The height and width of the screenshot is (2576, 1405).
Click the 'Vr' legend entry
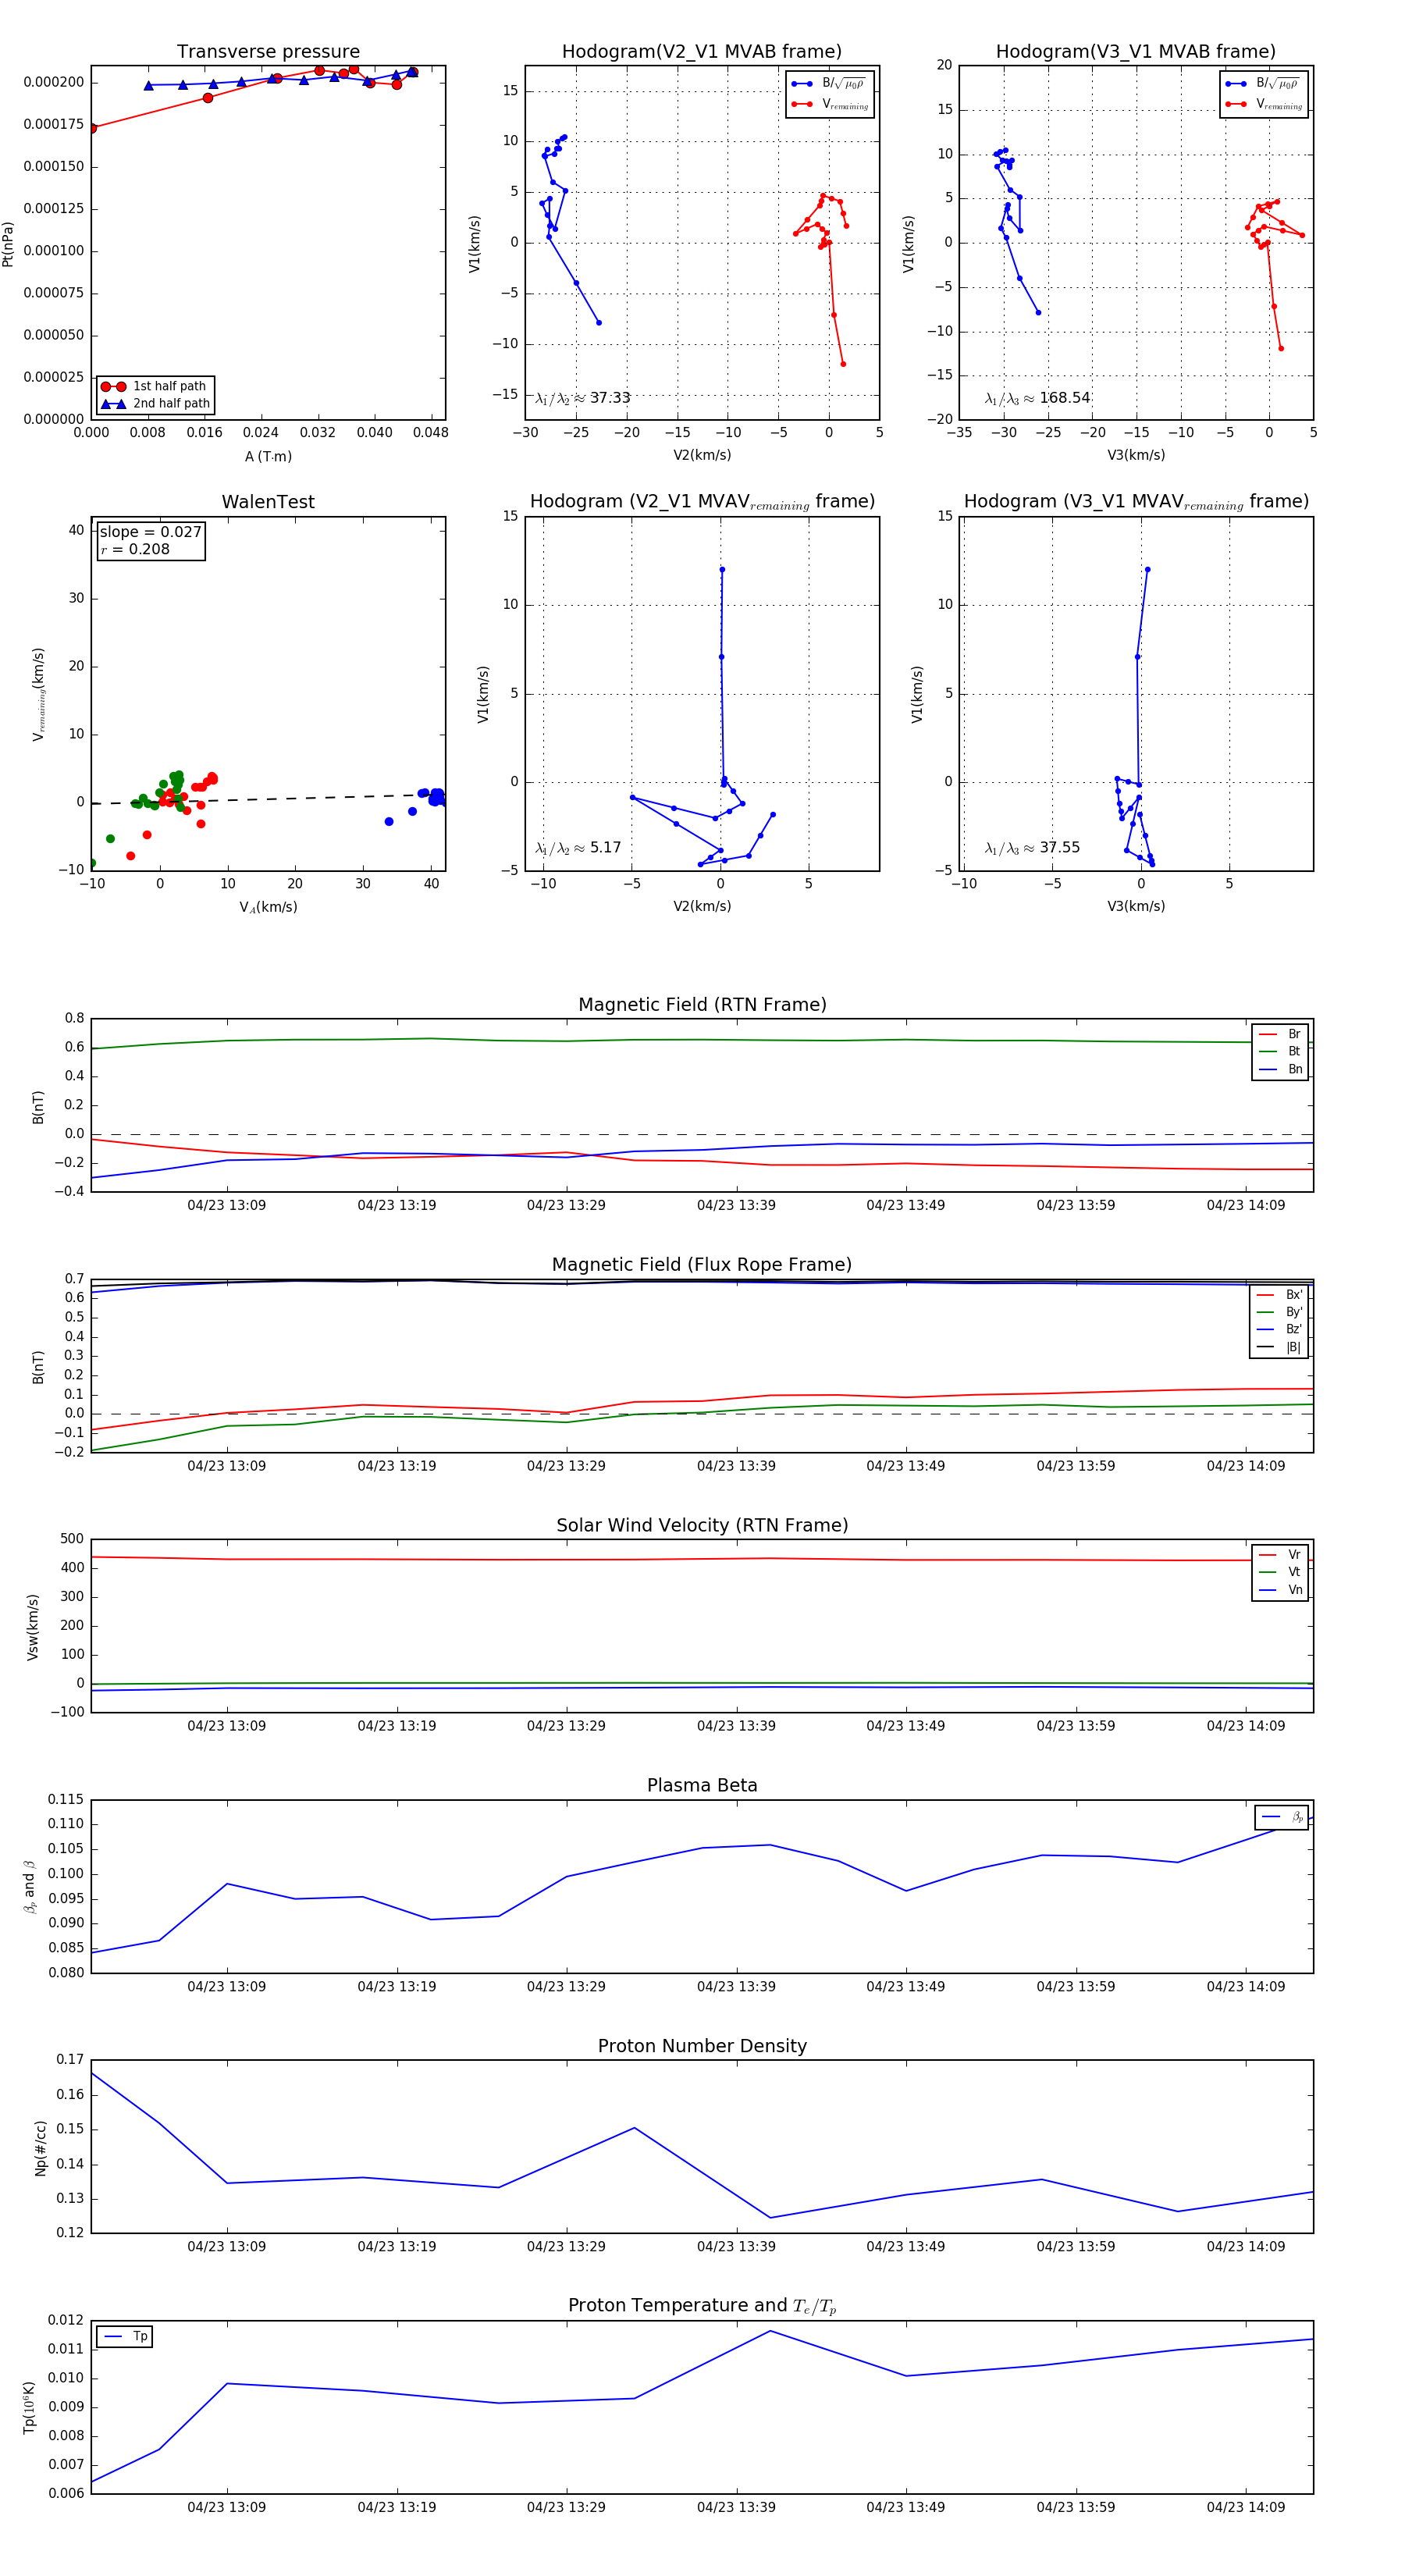pyautogui.click(x=1280, y=1555)
